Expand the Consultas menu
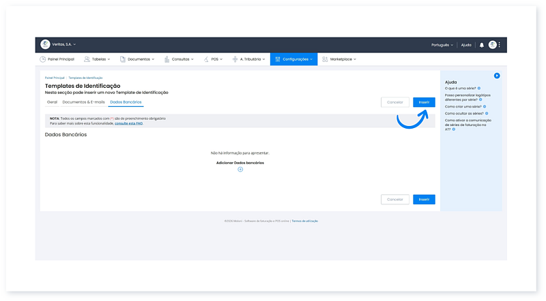This screenshot has width=546, height=301. (179, 59)
